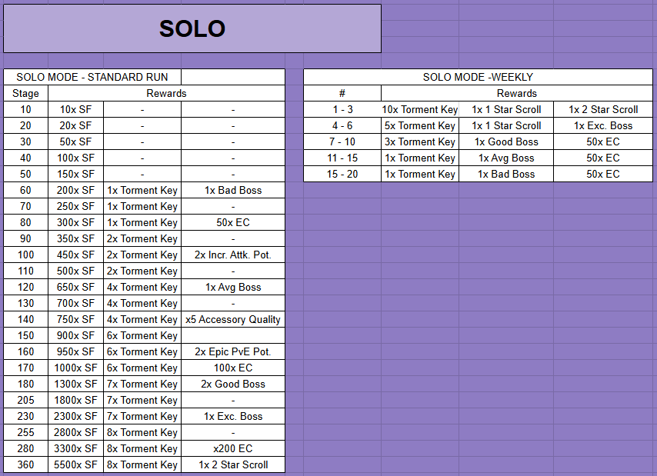The height and width of the screenshot is (476, 657).
Task: Select the x200 EC reward cell
Action: click(x=233, y=448)
